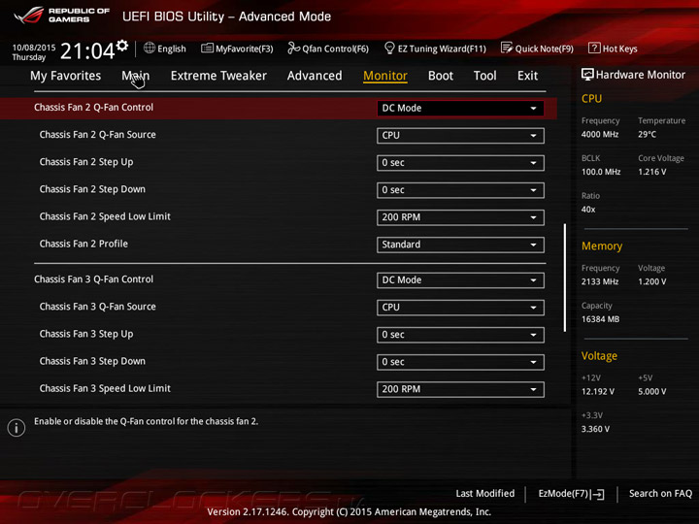Click Search on FAQ link
This screenshot has height=524, width=699.
tap(660, 493)
